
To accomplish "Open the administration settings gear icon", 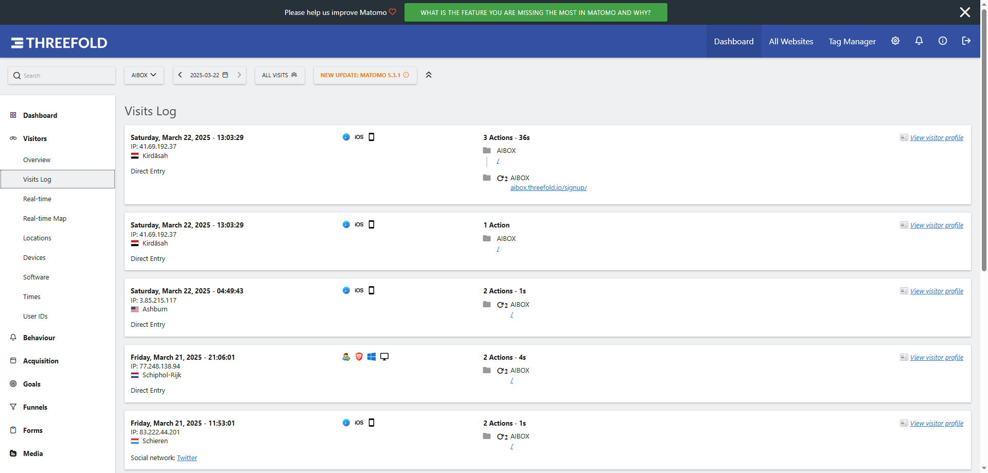I will click(895, 41).
